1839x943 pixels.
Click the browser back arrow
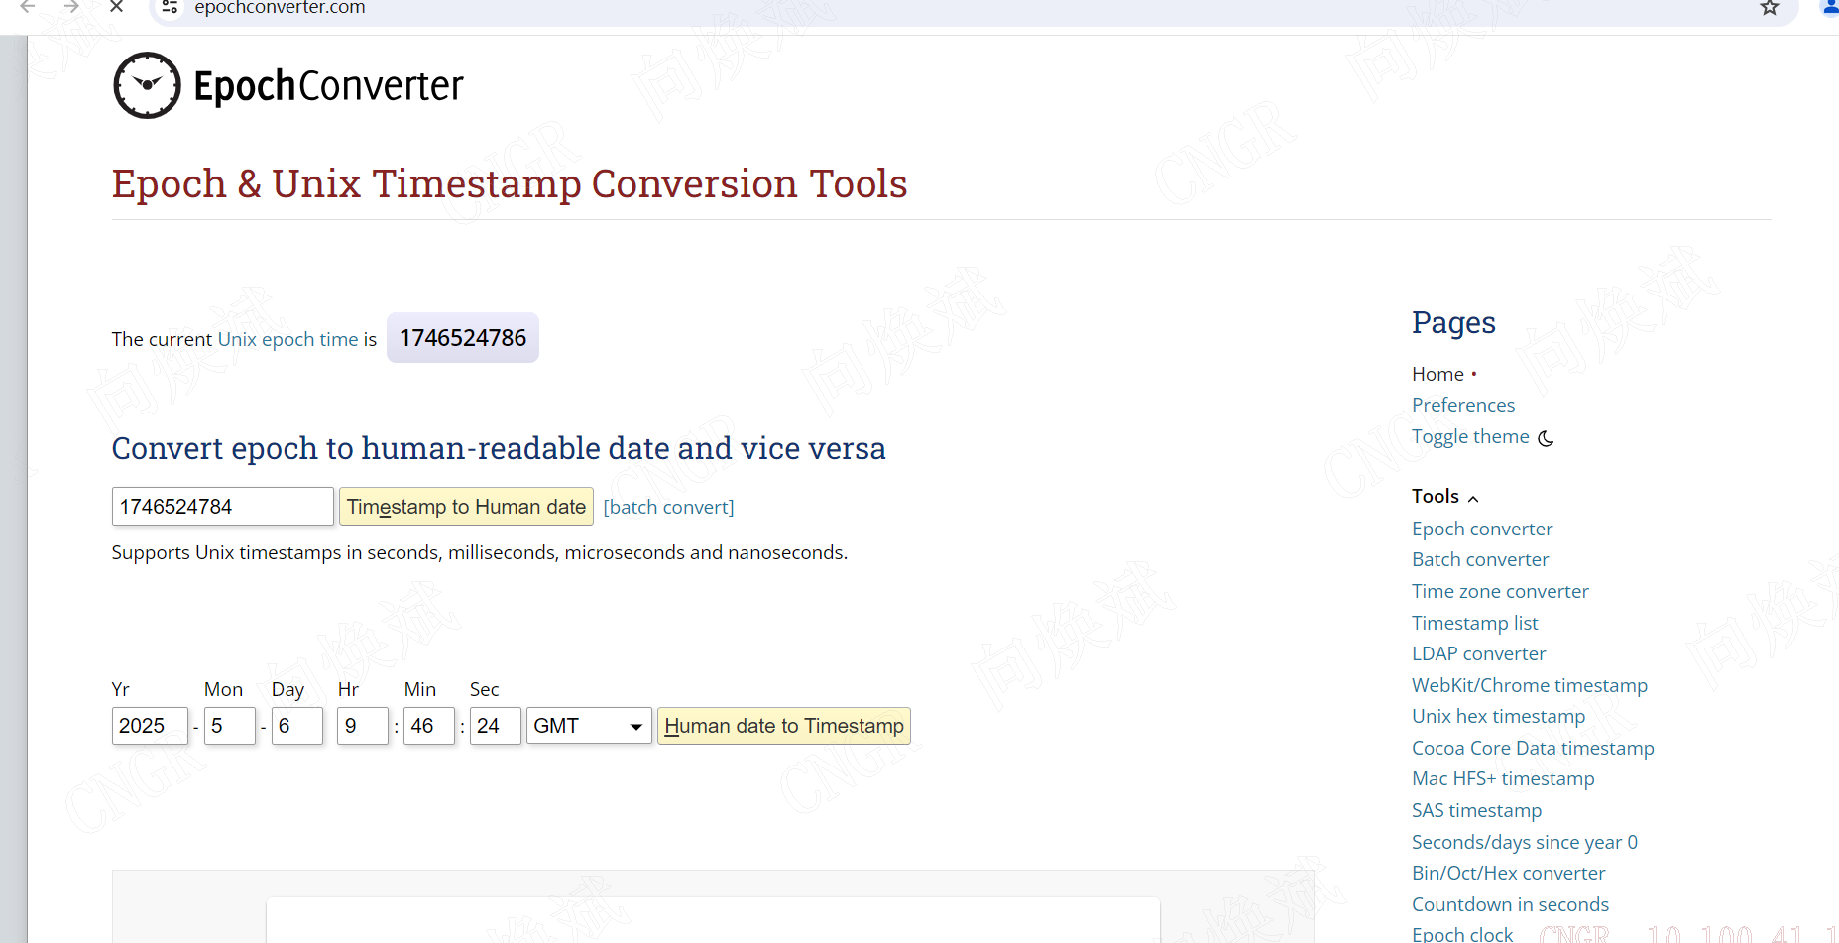(x=28, y=7)
